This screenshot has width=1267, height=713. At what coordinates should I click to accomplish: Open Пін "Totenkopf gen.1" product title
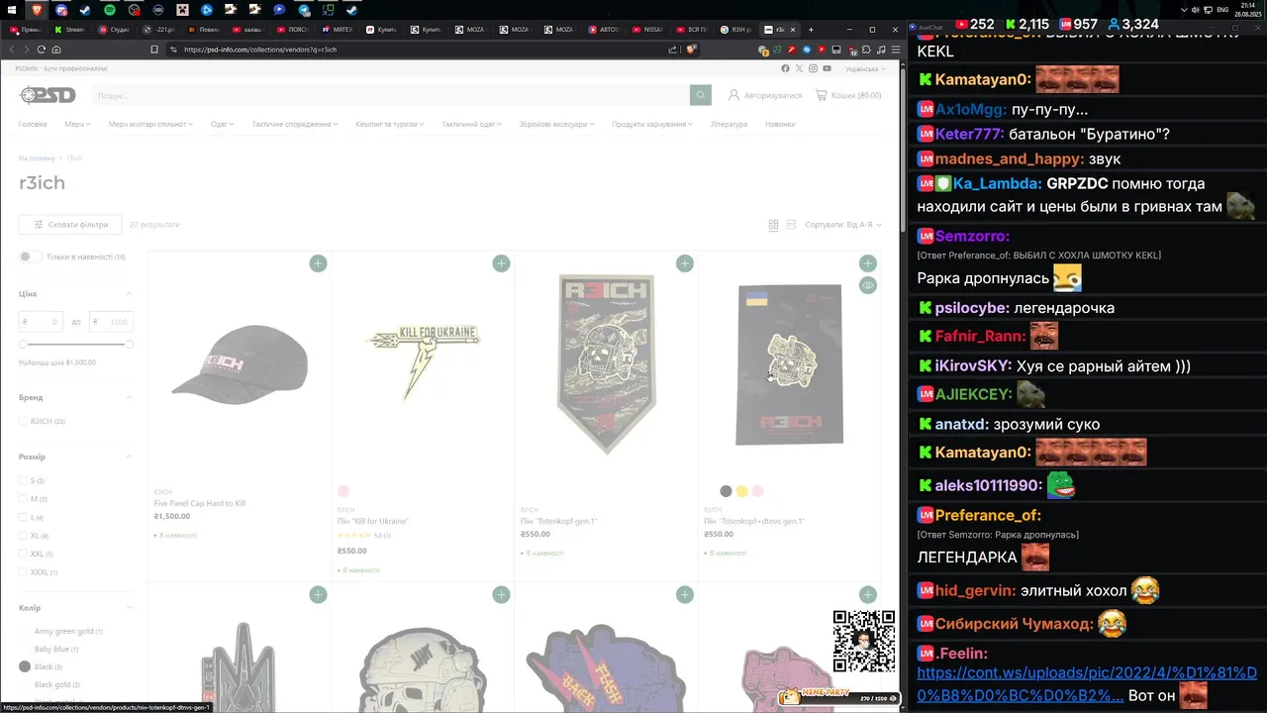[559, 521]
